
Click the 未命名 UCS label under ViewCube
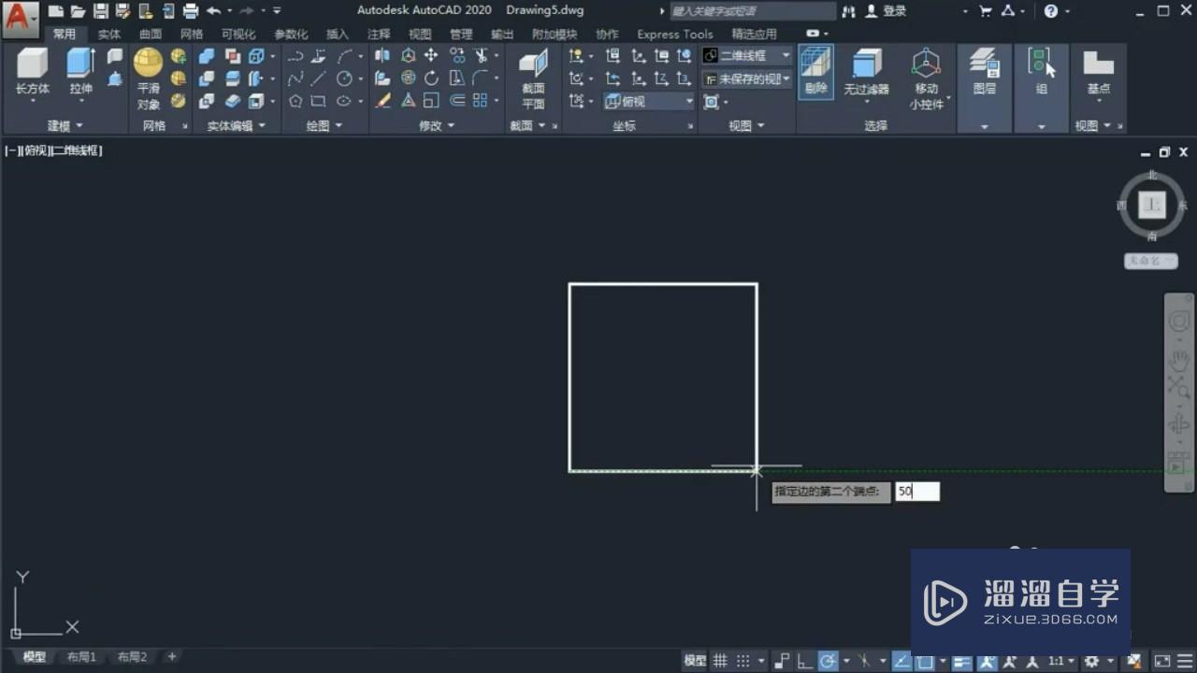(x=1150, y=261)
